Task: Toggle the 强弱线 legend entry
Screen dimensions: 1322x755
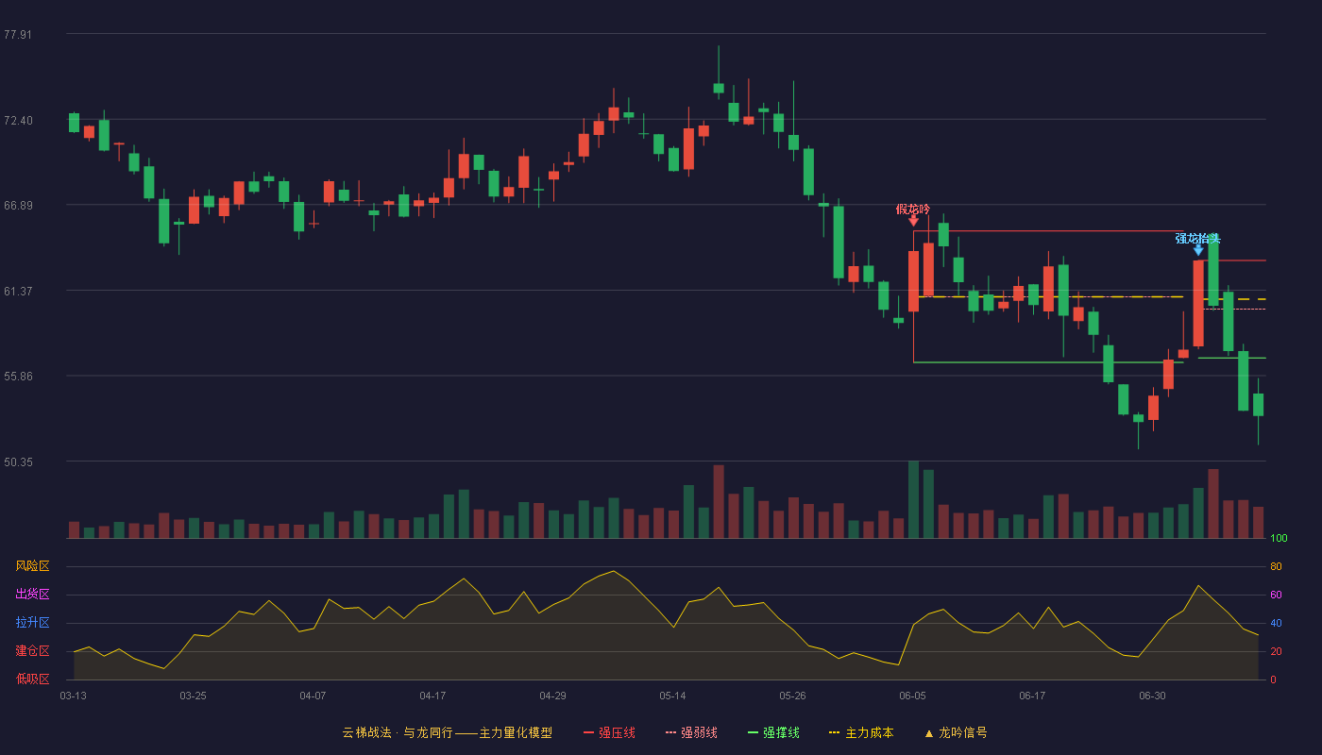Action: pos(691,732)
